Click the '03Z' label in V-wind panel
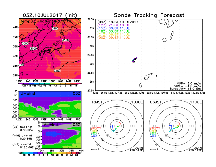Viewport: 216px width, 167px height. click(76, 125)
